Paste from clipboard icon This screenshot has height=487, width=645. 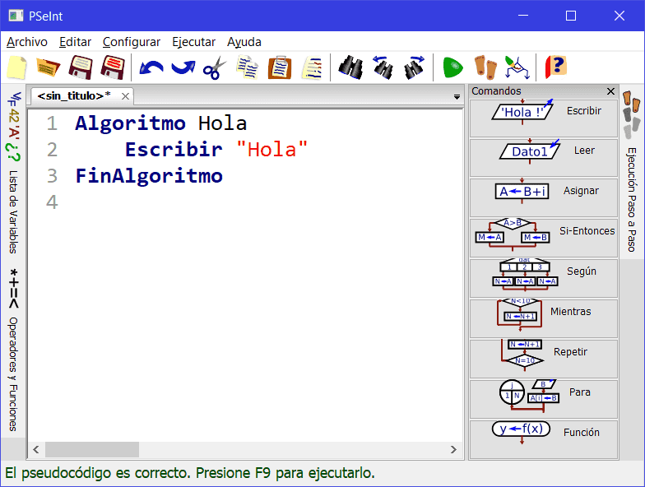[x=280, y=67]
